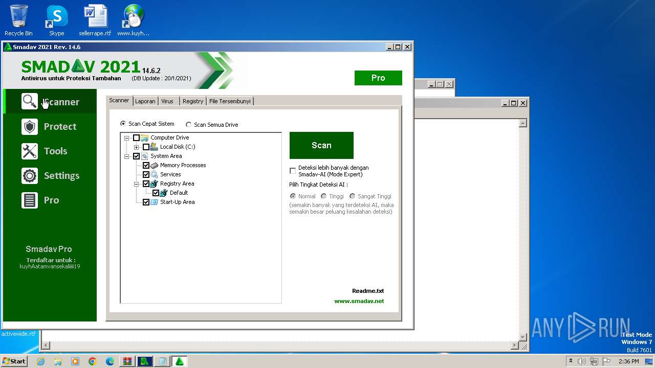Select the System Area icon in tree
Image resolution: width=655 pixels, height=368 pixels.
(144, 156)
